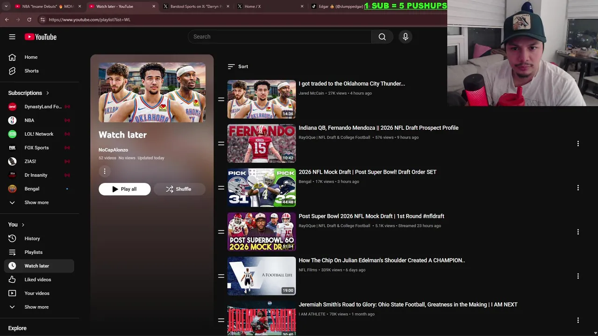Expand Show more under the You section
The width and height of the screenshot is (598, 336).
pyautogui.click(x=39, y=307)
